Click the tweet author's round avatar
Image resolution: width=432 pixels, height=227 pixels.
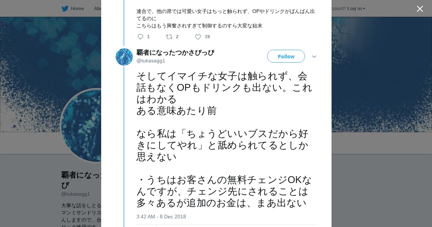124,57
